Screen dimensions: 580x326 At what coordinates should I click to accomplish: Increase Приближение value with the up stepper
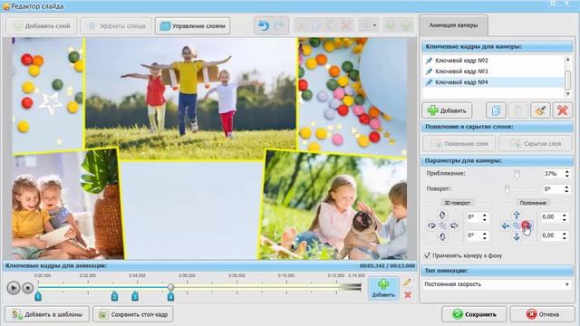(x=567, y=171)
